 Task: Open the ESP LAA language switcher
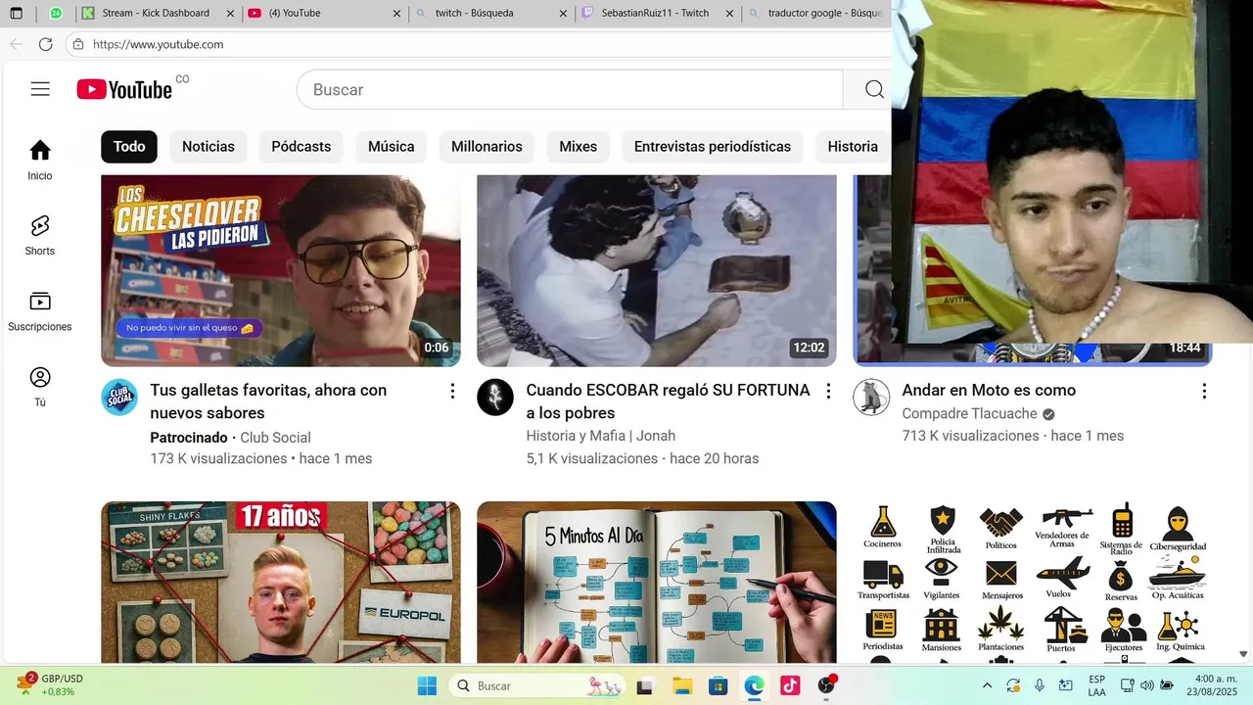[1097, 685]
